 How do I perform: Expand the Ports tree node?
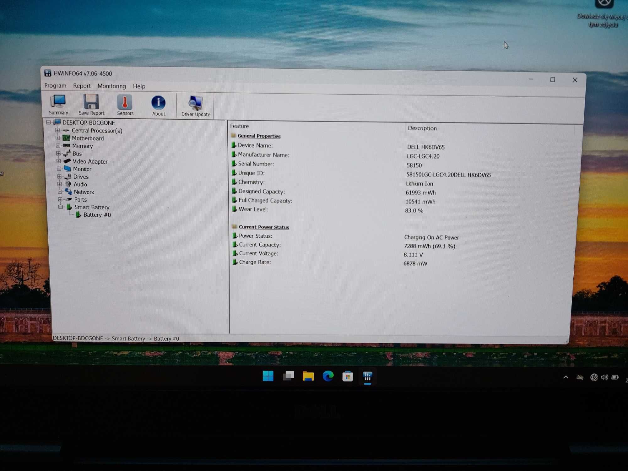pyautogui.click(x=60, y=199)
